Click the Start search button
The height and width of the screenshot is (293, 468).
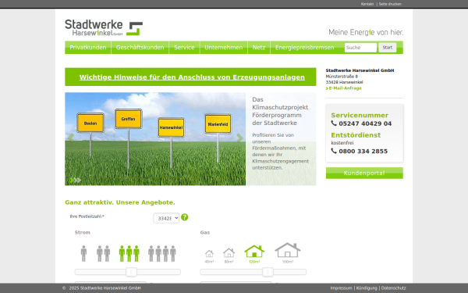388,48
